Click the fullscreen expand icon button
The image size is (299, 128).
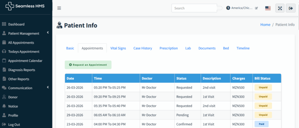[280, 8]
